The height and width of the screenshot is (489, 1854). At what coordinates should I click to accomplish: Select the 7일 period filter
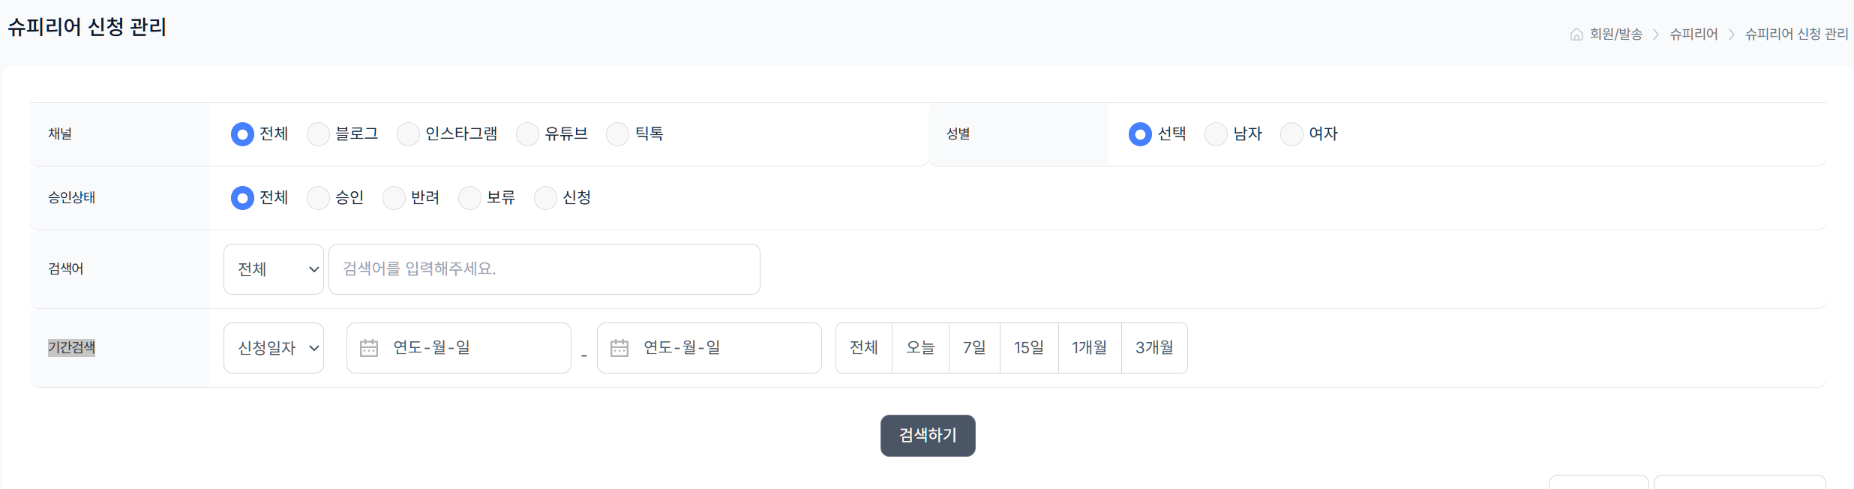pyautogui.click(x=974, y=347)
